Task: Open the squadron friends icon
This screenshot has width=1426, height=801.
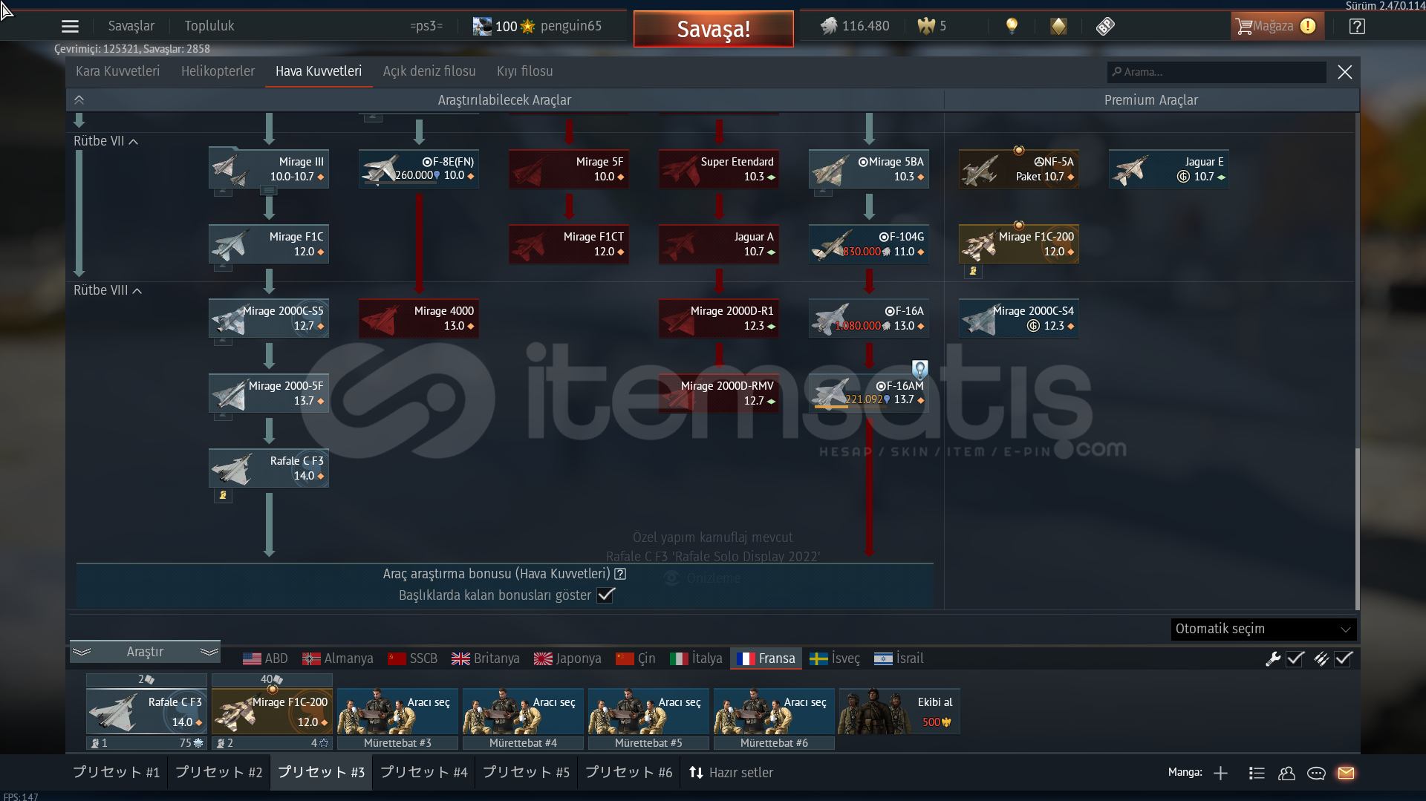Action: tap(1286, 774)
